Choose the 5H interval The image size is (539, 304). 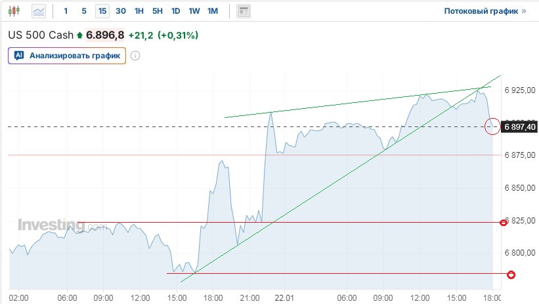158,11
